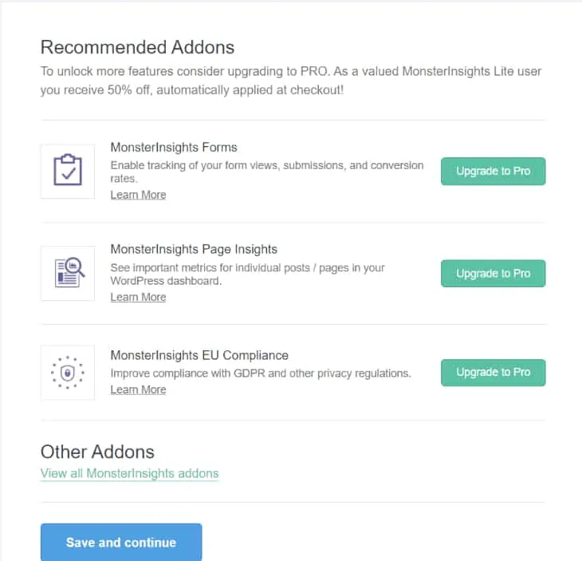Image resolution: width=582 pixels, height=561 pixels.
Task: Click the Page Insights report icon
Action: point(68,273)
